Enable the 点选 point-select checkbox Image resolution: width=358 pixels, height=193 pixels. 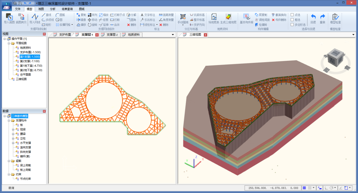(292, 15)
